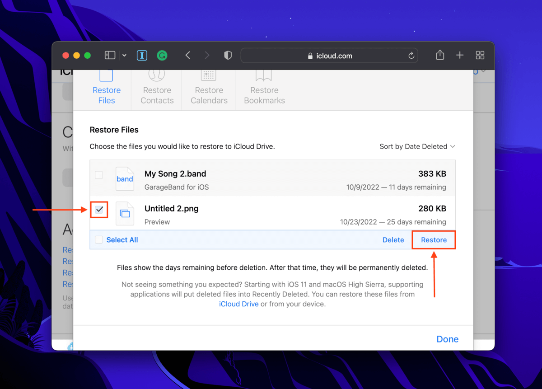Go back with the back arrow

(x=188, y=55)
